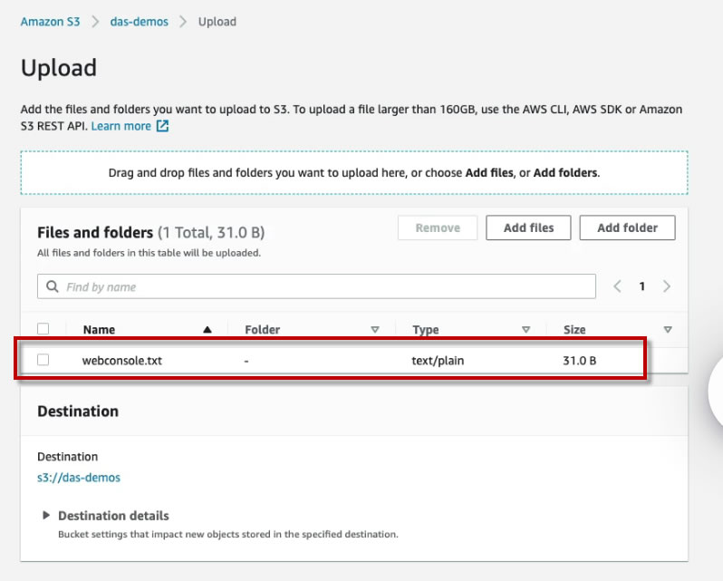Open the s3://das-demos destination link

(79, 477)
